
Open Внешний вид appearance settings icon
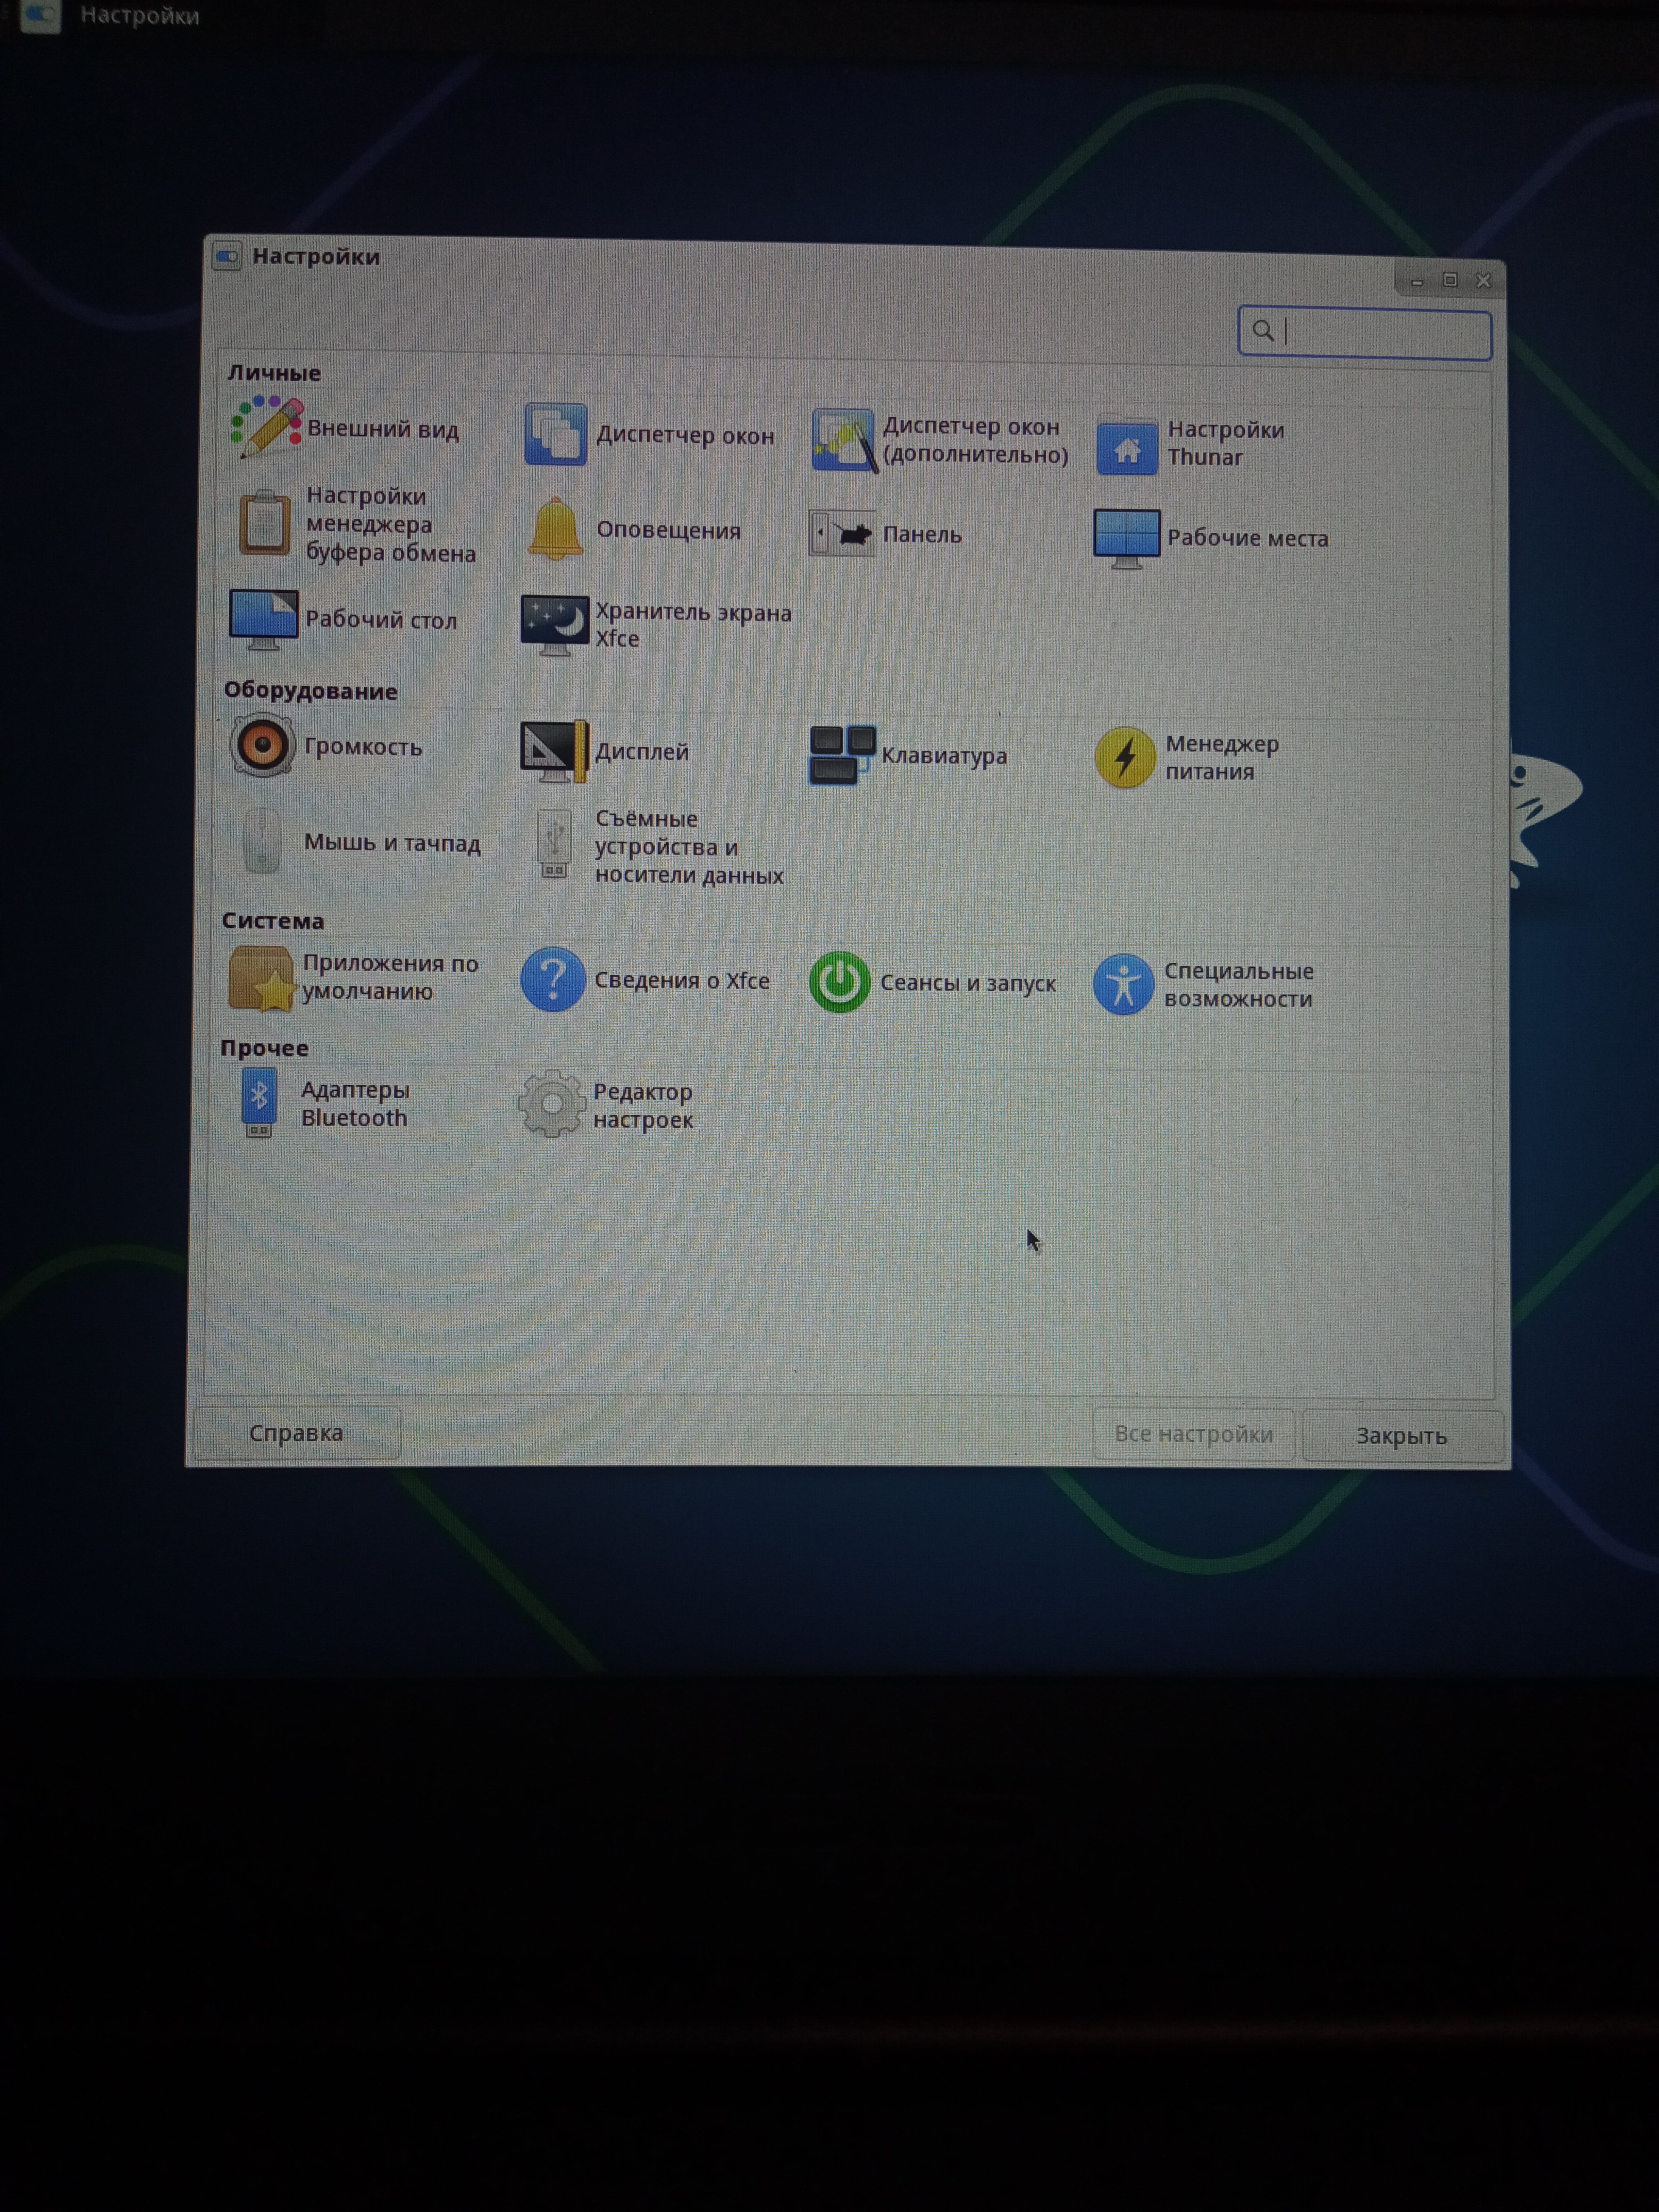pyautogui.click(x=266, y=427)
